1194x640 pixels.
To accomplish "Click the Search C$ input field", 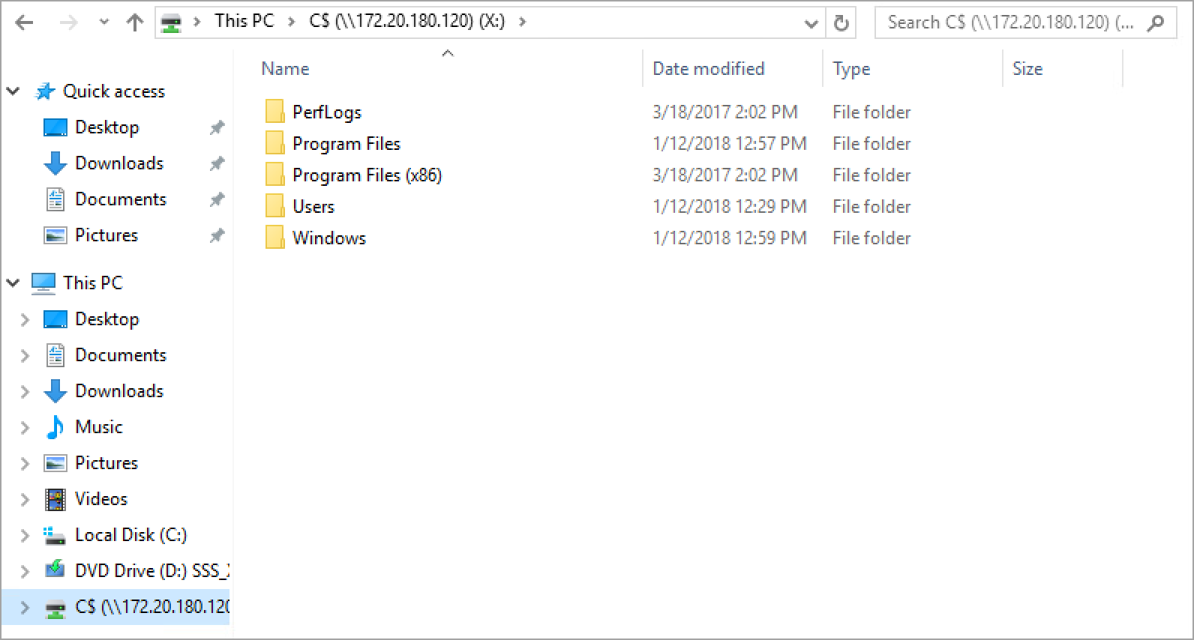I will pos(1009,22).
